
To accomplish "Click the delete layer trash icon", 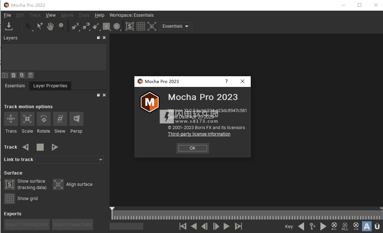I will [30, 75].
